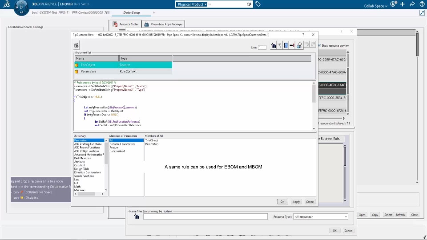This screenshot has height=240, width=427.
Task: Select ThisObject in Members of All
Action: (x=151, y=140)
